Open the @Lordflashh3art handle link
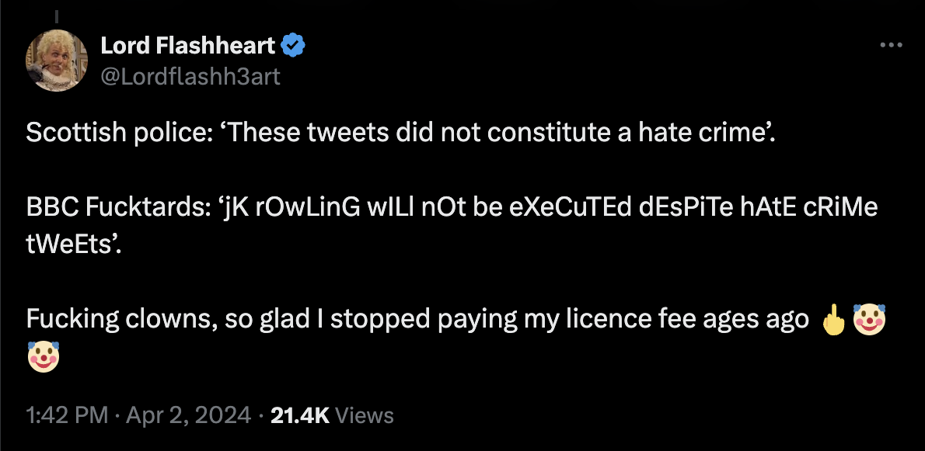The image size is (925, 451). point(190,76)
